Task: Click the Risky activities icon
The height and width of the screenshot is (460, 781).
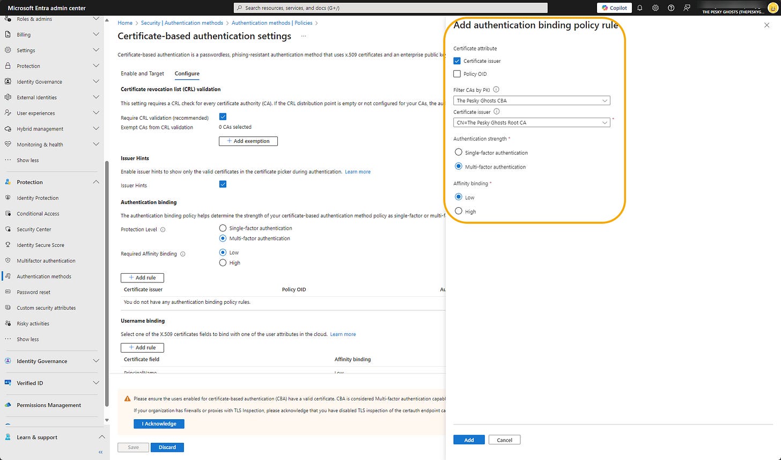Action: tap(8, 323)
